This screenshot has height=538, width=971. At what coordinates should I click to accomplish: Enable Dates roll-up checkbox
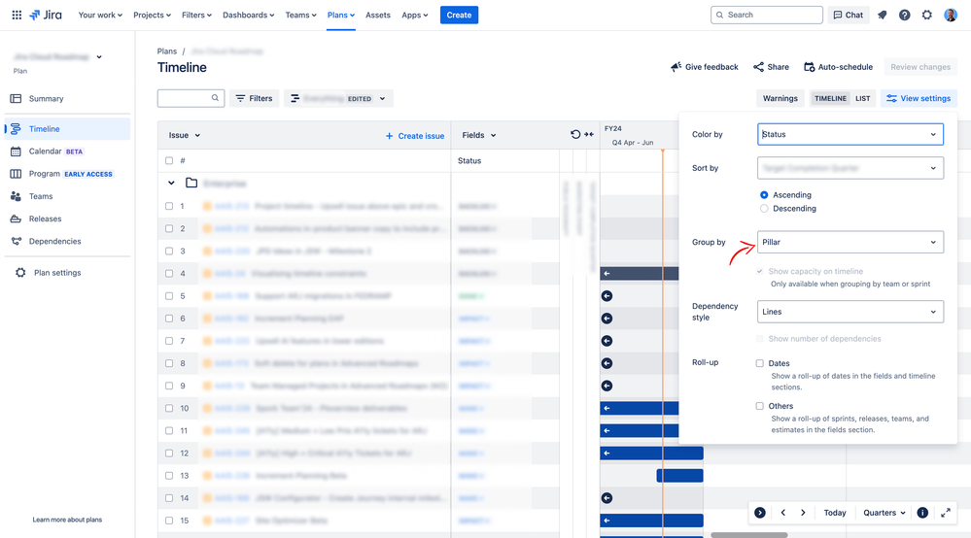(x=760, y=363)
